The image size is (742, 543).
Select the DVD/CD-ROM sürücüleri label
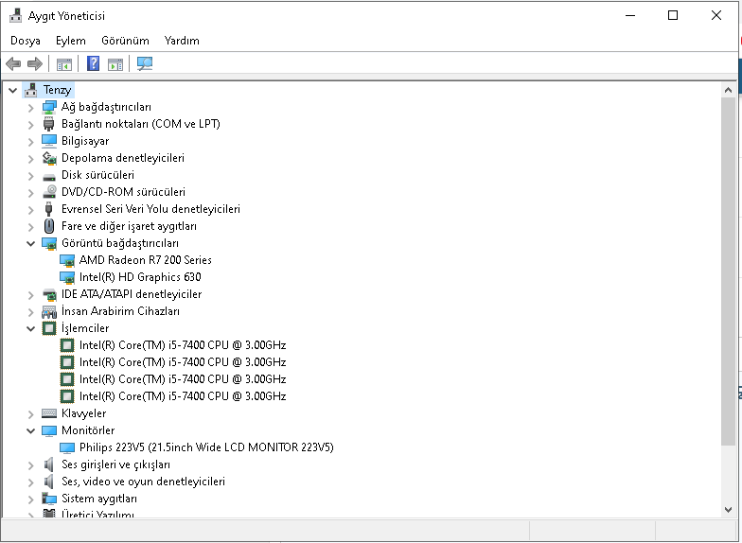[123, 192]
